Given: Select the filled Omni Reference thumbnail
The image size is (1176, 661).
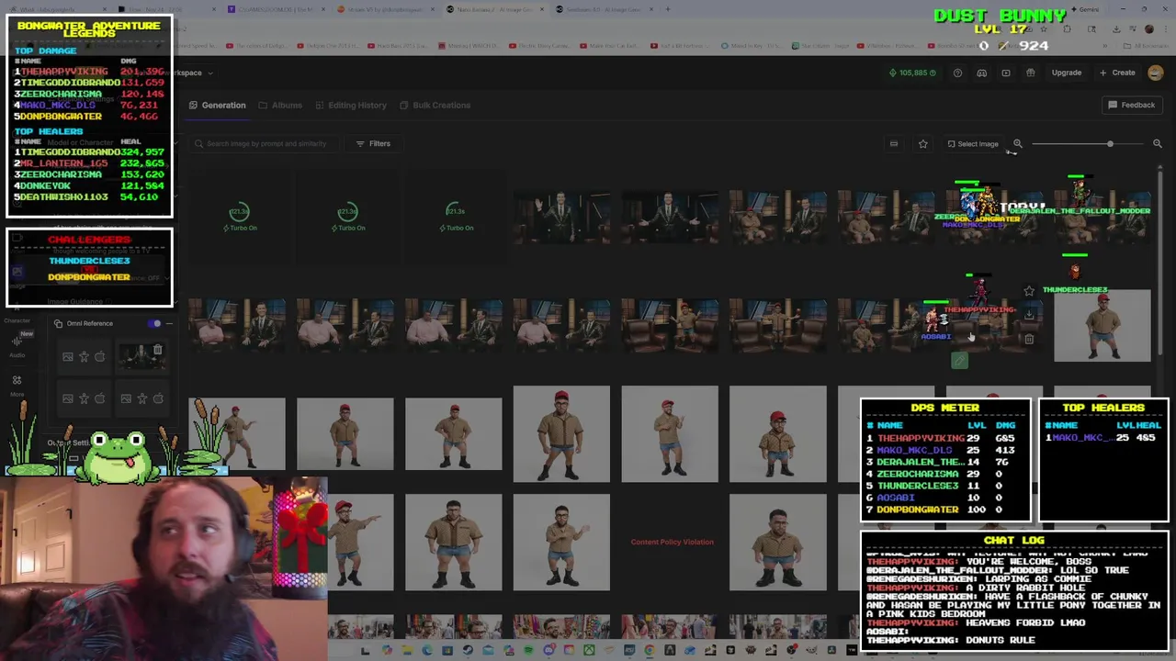Looking at the screenshot, I should coord(141,356).
